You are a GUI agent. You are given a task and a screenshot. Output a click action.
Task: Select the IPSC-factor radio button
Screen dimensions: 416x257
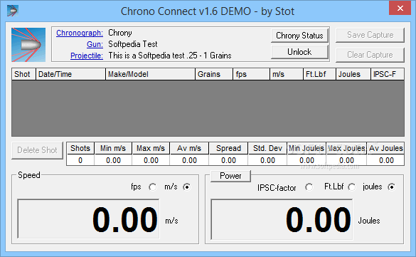[309, 187]
